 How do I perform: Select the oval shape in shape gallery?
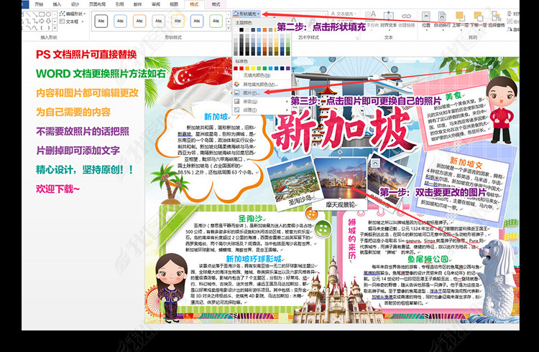point(48,14)
